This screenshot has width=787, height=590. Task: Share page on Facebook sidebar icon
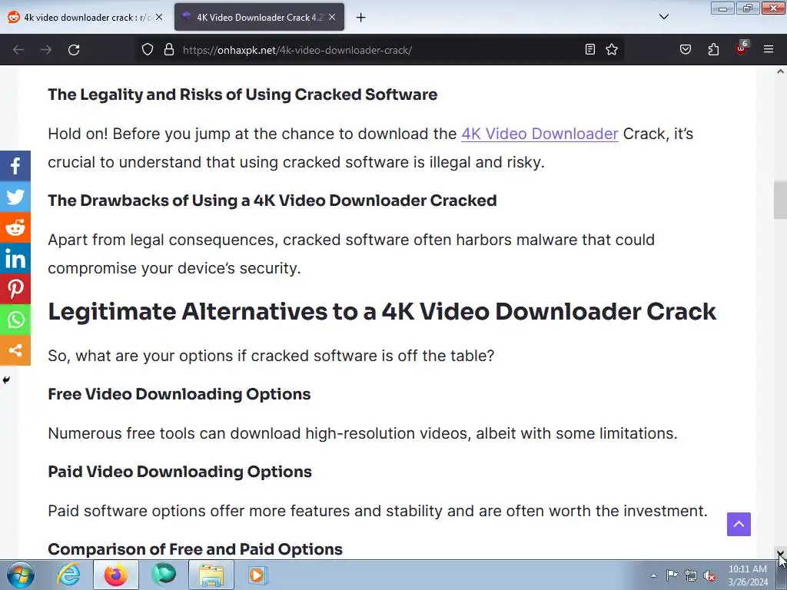(x=15, y=166)
